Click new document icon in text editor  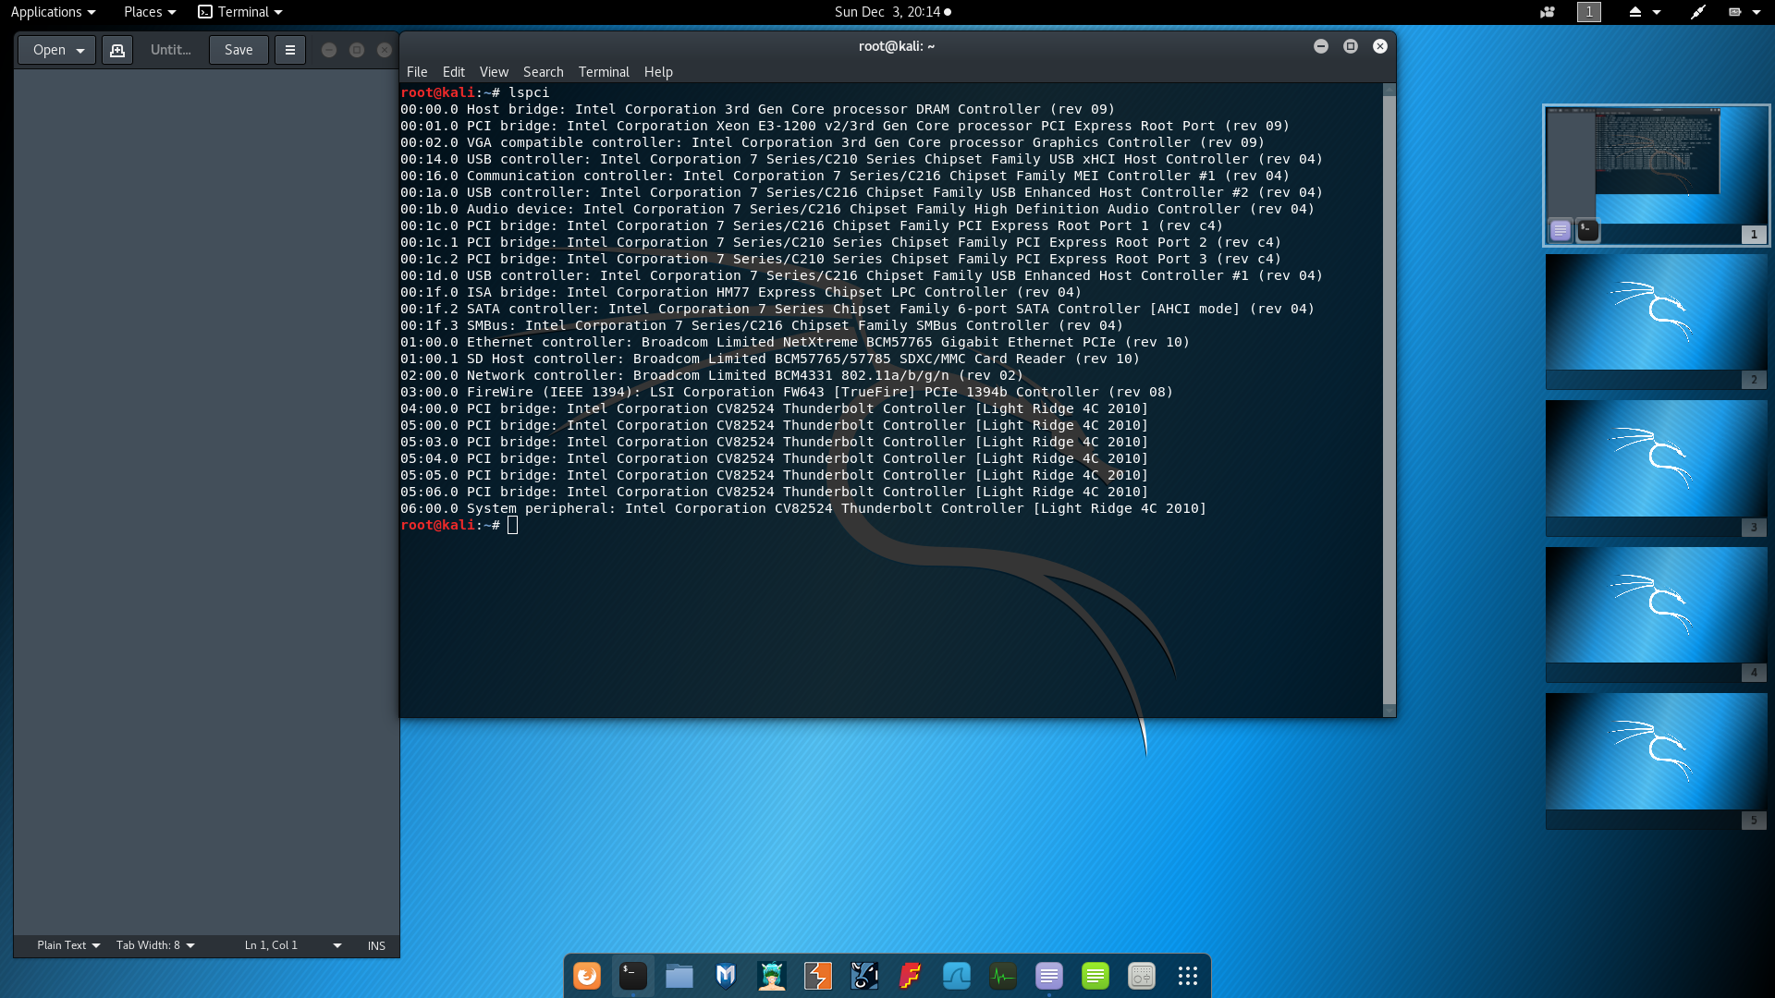117,50
